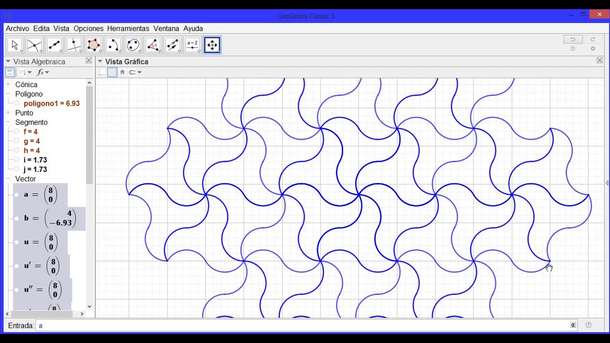This screenshot has width=610, height=343.
Task: Open the sort objects by dropdown
Action: click(25, 72)
